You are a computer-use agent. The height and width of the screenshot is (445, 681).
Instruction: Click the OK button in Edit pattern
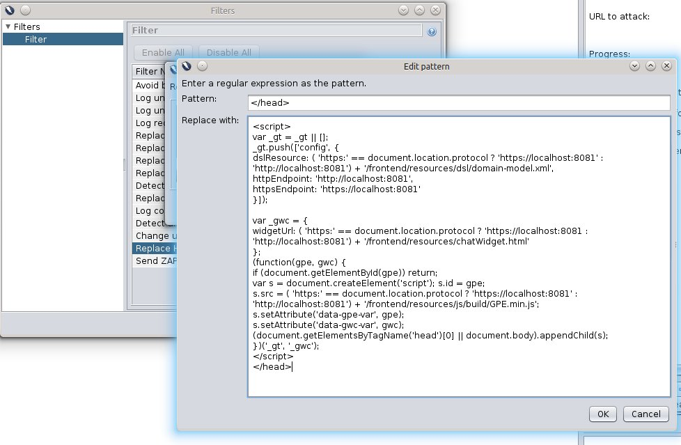point(602,414)
